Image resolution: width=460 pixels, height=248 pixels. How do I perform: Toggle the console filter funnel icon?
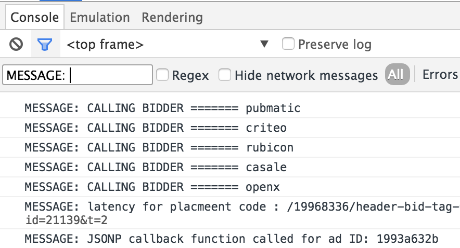(x=45, y=45)
